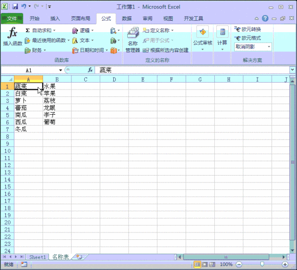The height and width of the screenshot is (270, 297).
Task: Open Customize Quick Access Toolbar dropdown
Action: click(x=49, y=7)
